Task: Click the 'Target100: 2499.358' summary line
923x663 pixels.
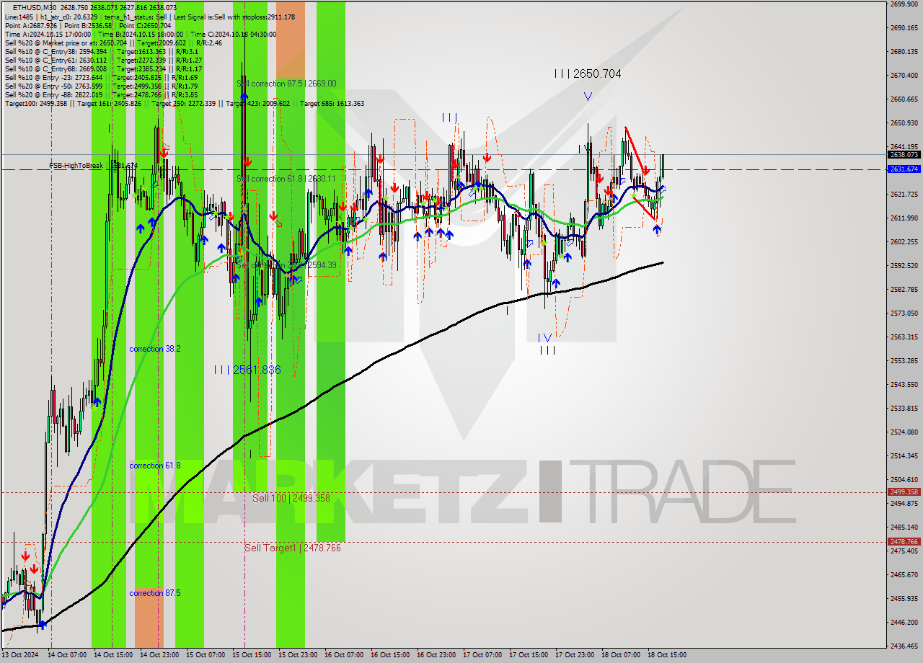Action: (184, 103)
